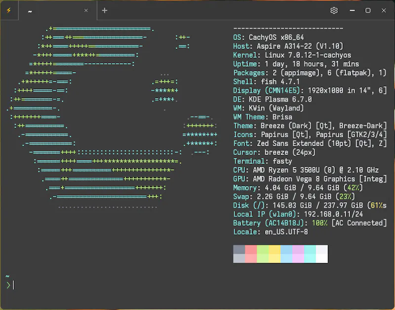Close the fasty terminal window
Screen dimensions: 395x310
point(384,10)
